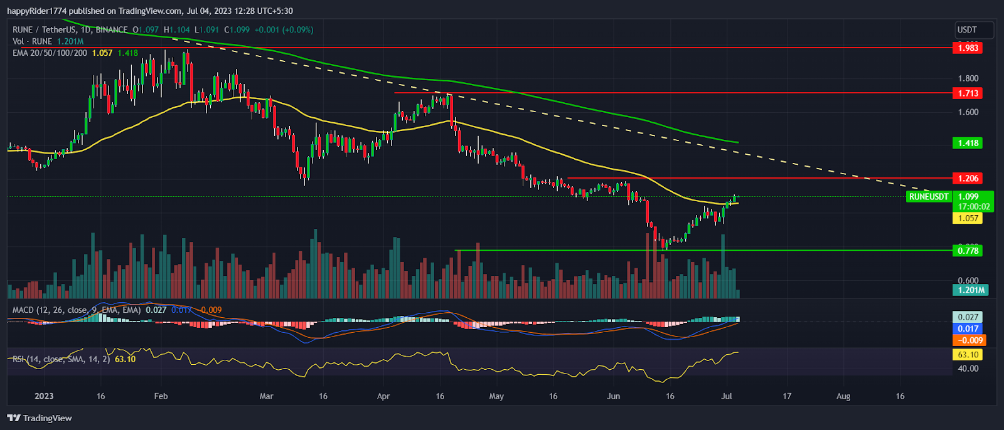Click the TradingView logo at the bottom
Screen dimensions: 1004x430
40,418
